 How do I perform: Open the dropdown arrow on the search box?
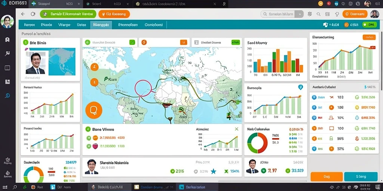299,14
